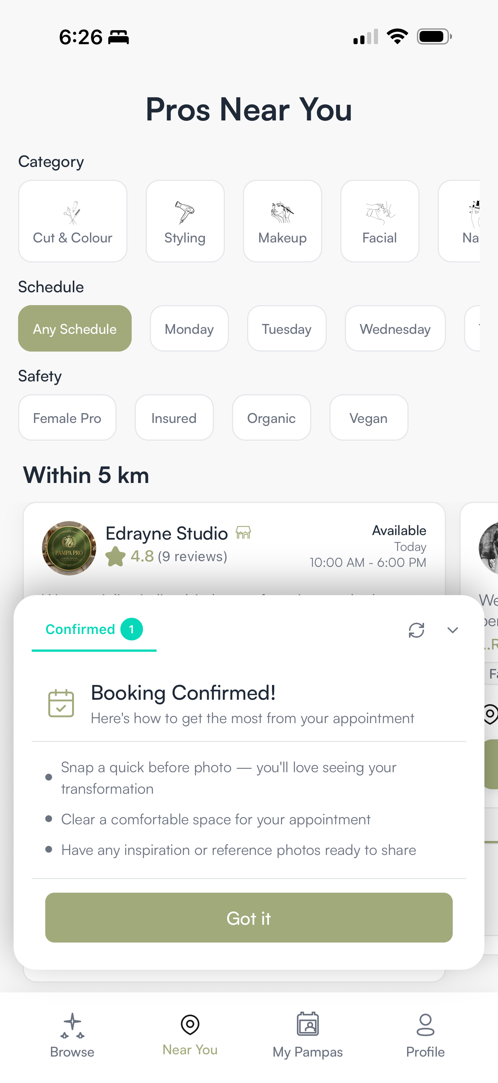Toggle the Vegan filter chip

(369, 418)
